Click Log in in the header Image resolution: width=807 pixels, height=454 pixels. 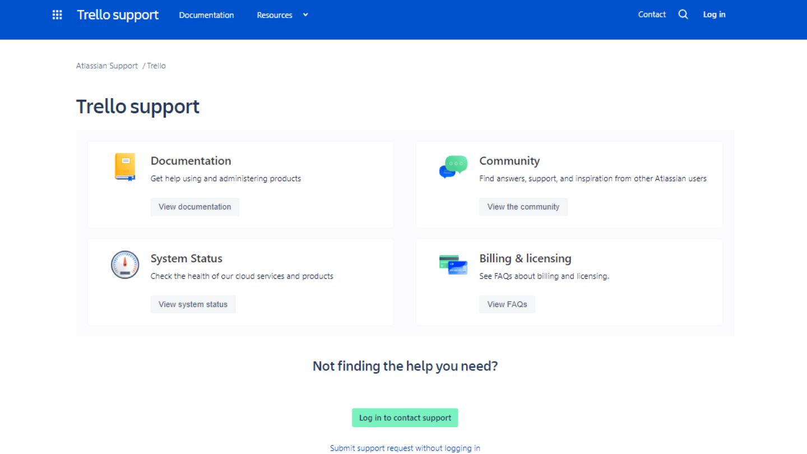click(x=715, y=15)
